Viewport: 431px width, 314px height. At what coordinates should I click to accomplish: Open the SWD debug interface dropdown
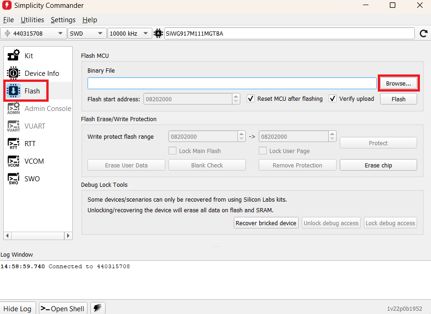tap(87, 33)
